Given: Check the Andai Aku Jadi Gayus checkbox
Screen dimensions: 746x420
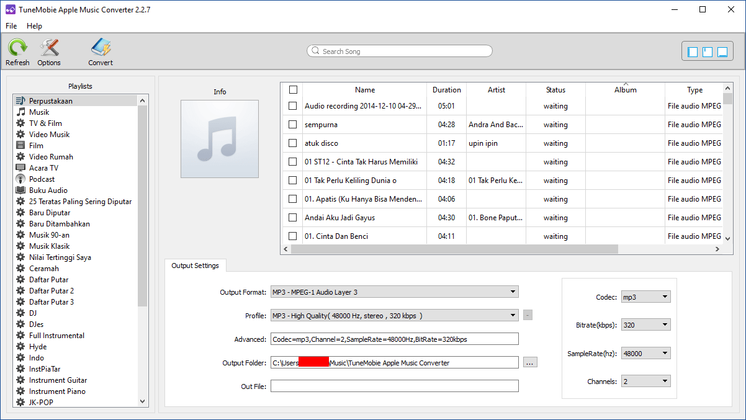Looking at the screenshot, I should (293, 217).
